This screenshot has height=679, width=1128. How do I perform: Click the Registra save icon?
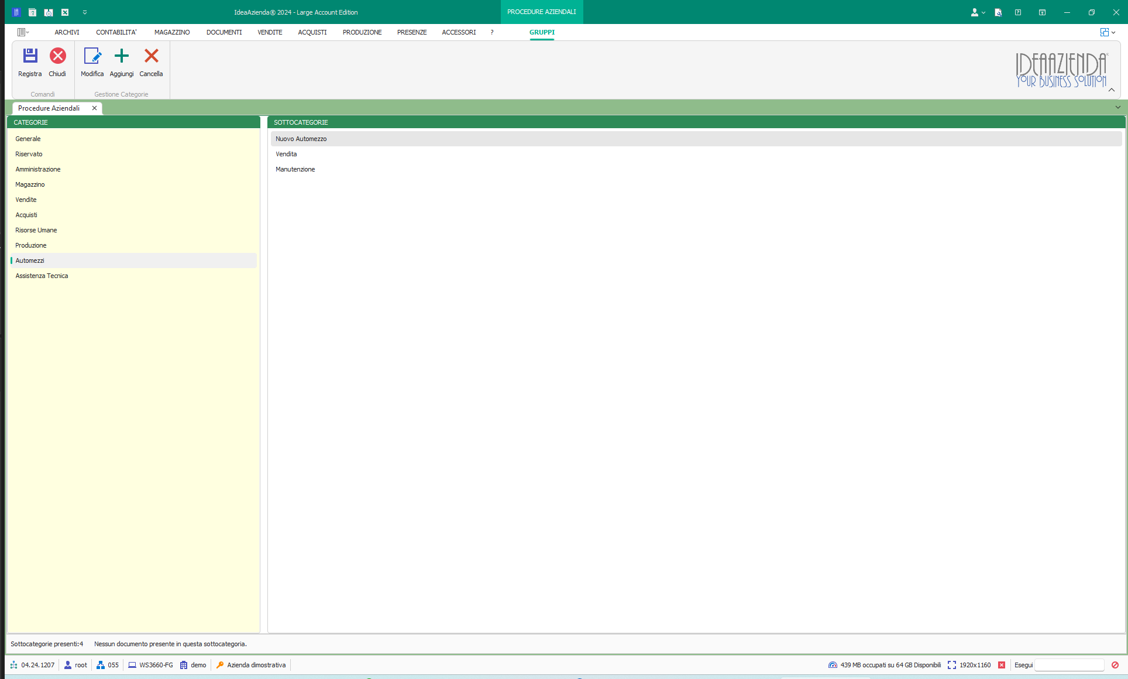[x=30, y=56]
